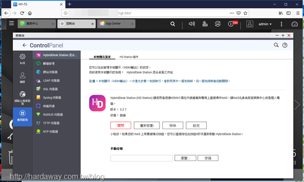Open 病毒防護 sidebar item
Image resolution: width=304 pixels, height=182 pixels.
57,106
